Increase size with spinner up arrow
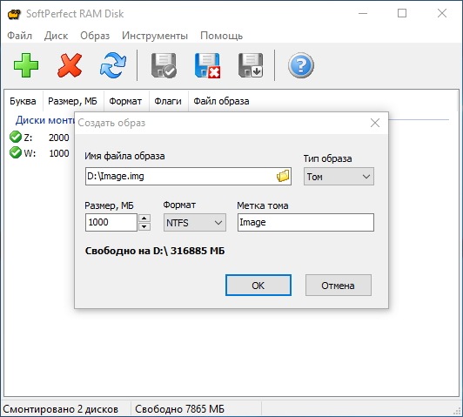Viewport: 463px width, 417px height. (144, 218)
